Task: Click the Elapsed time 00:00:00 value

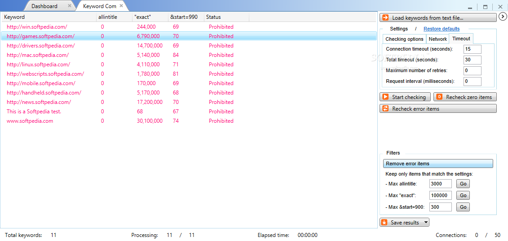Action: (308, 235)
